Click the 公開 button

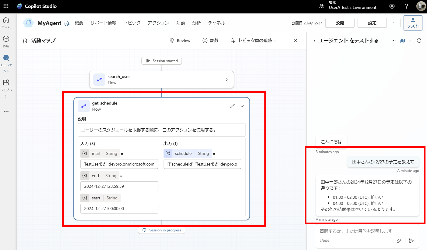pyautogui.click(x=340, y=23)
